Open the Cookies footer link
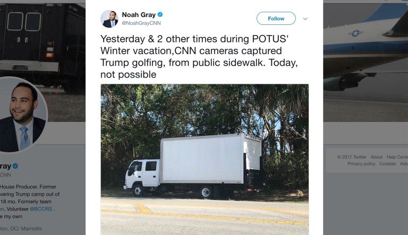 tap(387, 164)
